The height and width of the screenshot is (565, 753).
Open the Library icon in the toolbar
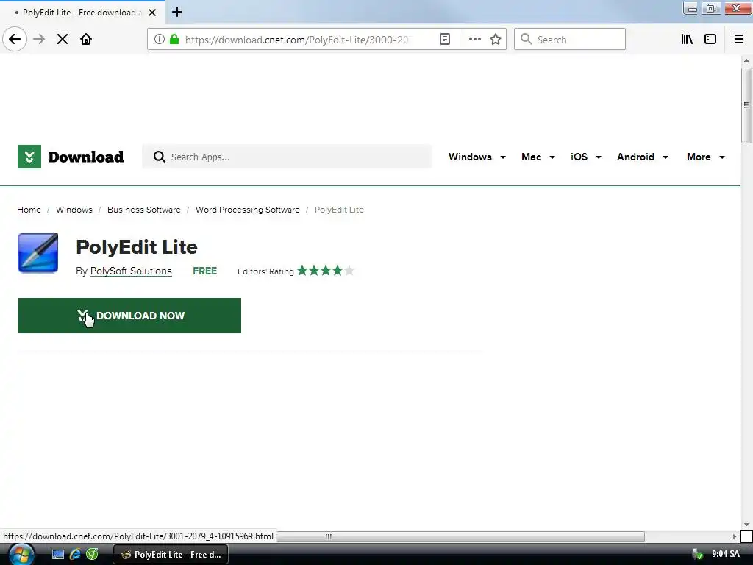click(687, 39)
